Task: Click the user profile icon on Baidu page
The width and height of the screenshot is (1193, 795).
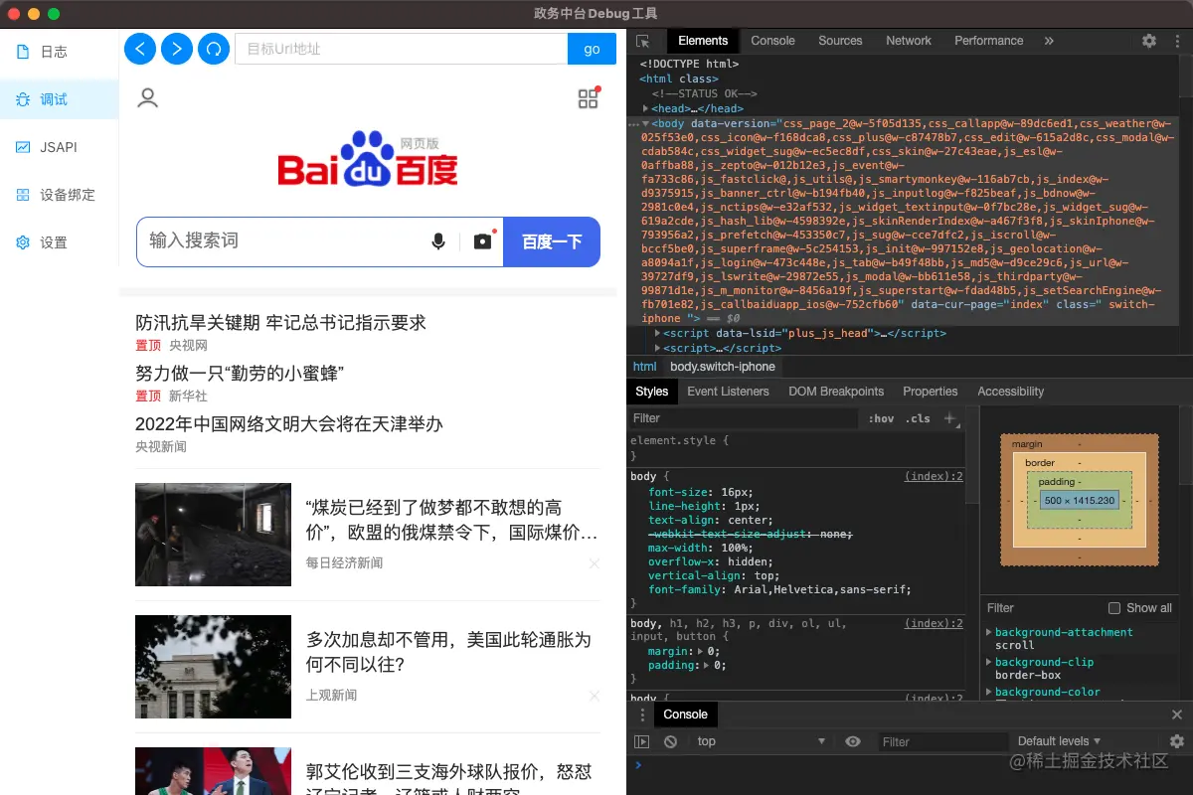Action: click(148, 98)
